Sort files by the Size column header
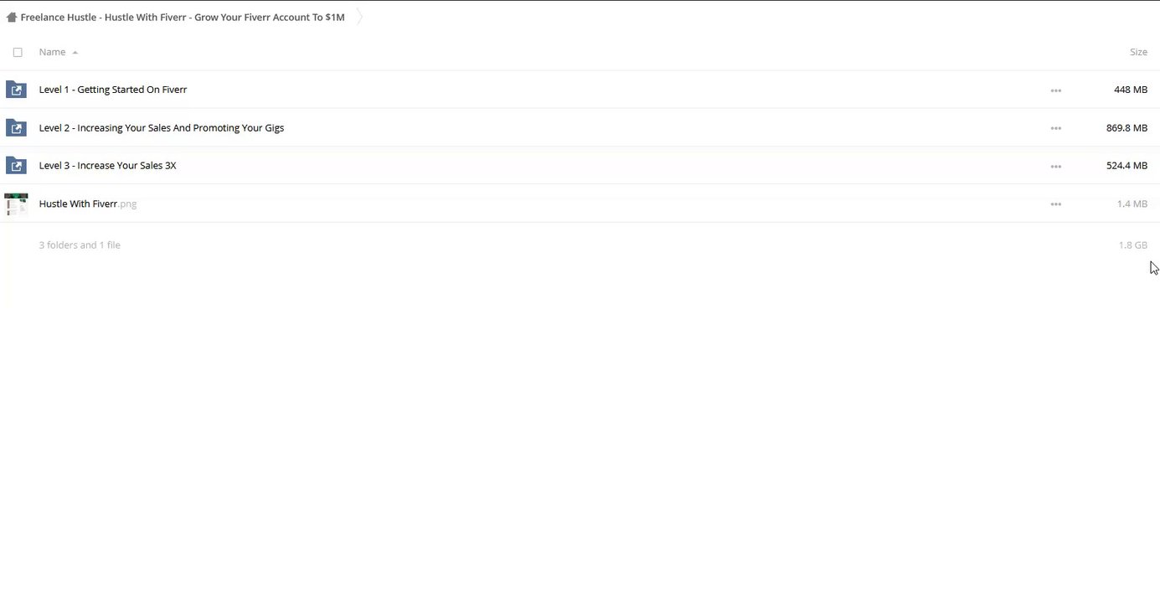Screen dimensions: 1160x603 click(x=1138, y=52)
